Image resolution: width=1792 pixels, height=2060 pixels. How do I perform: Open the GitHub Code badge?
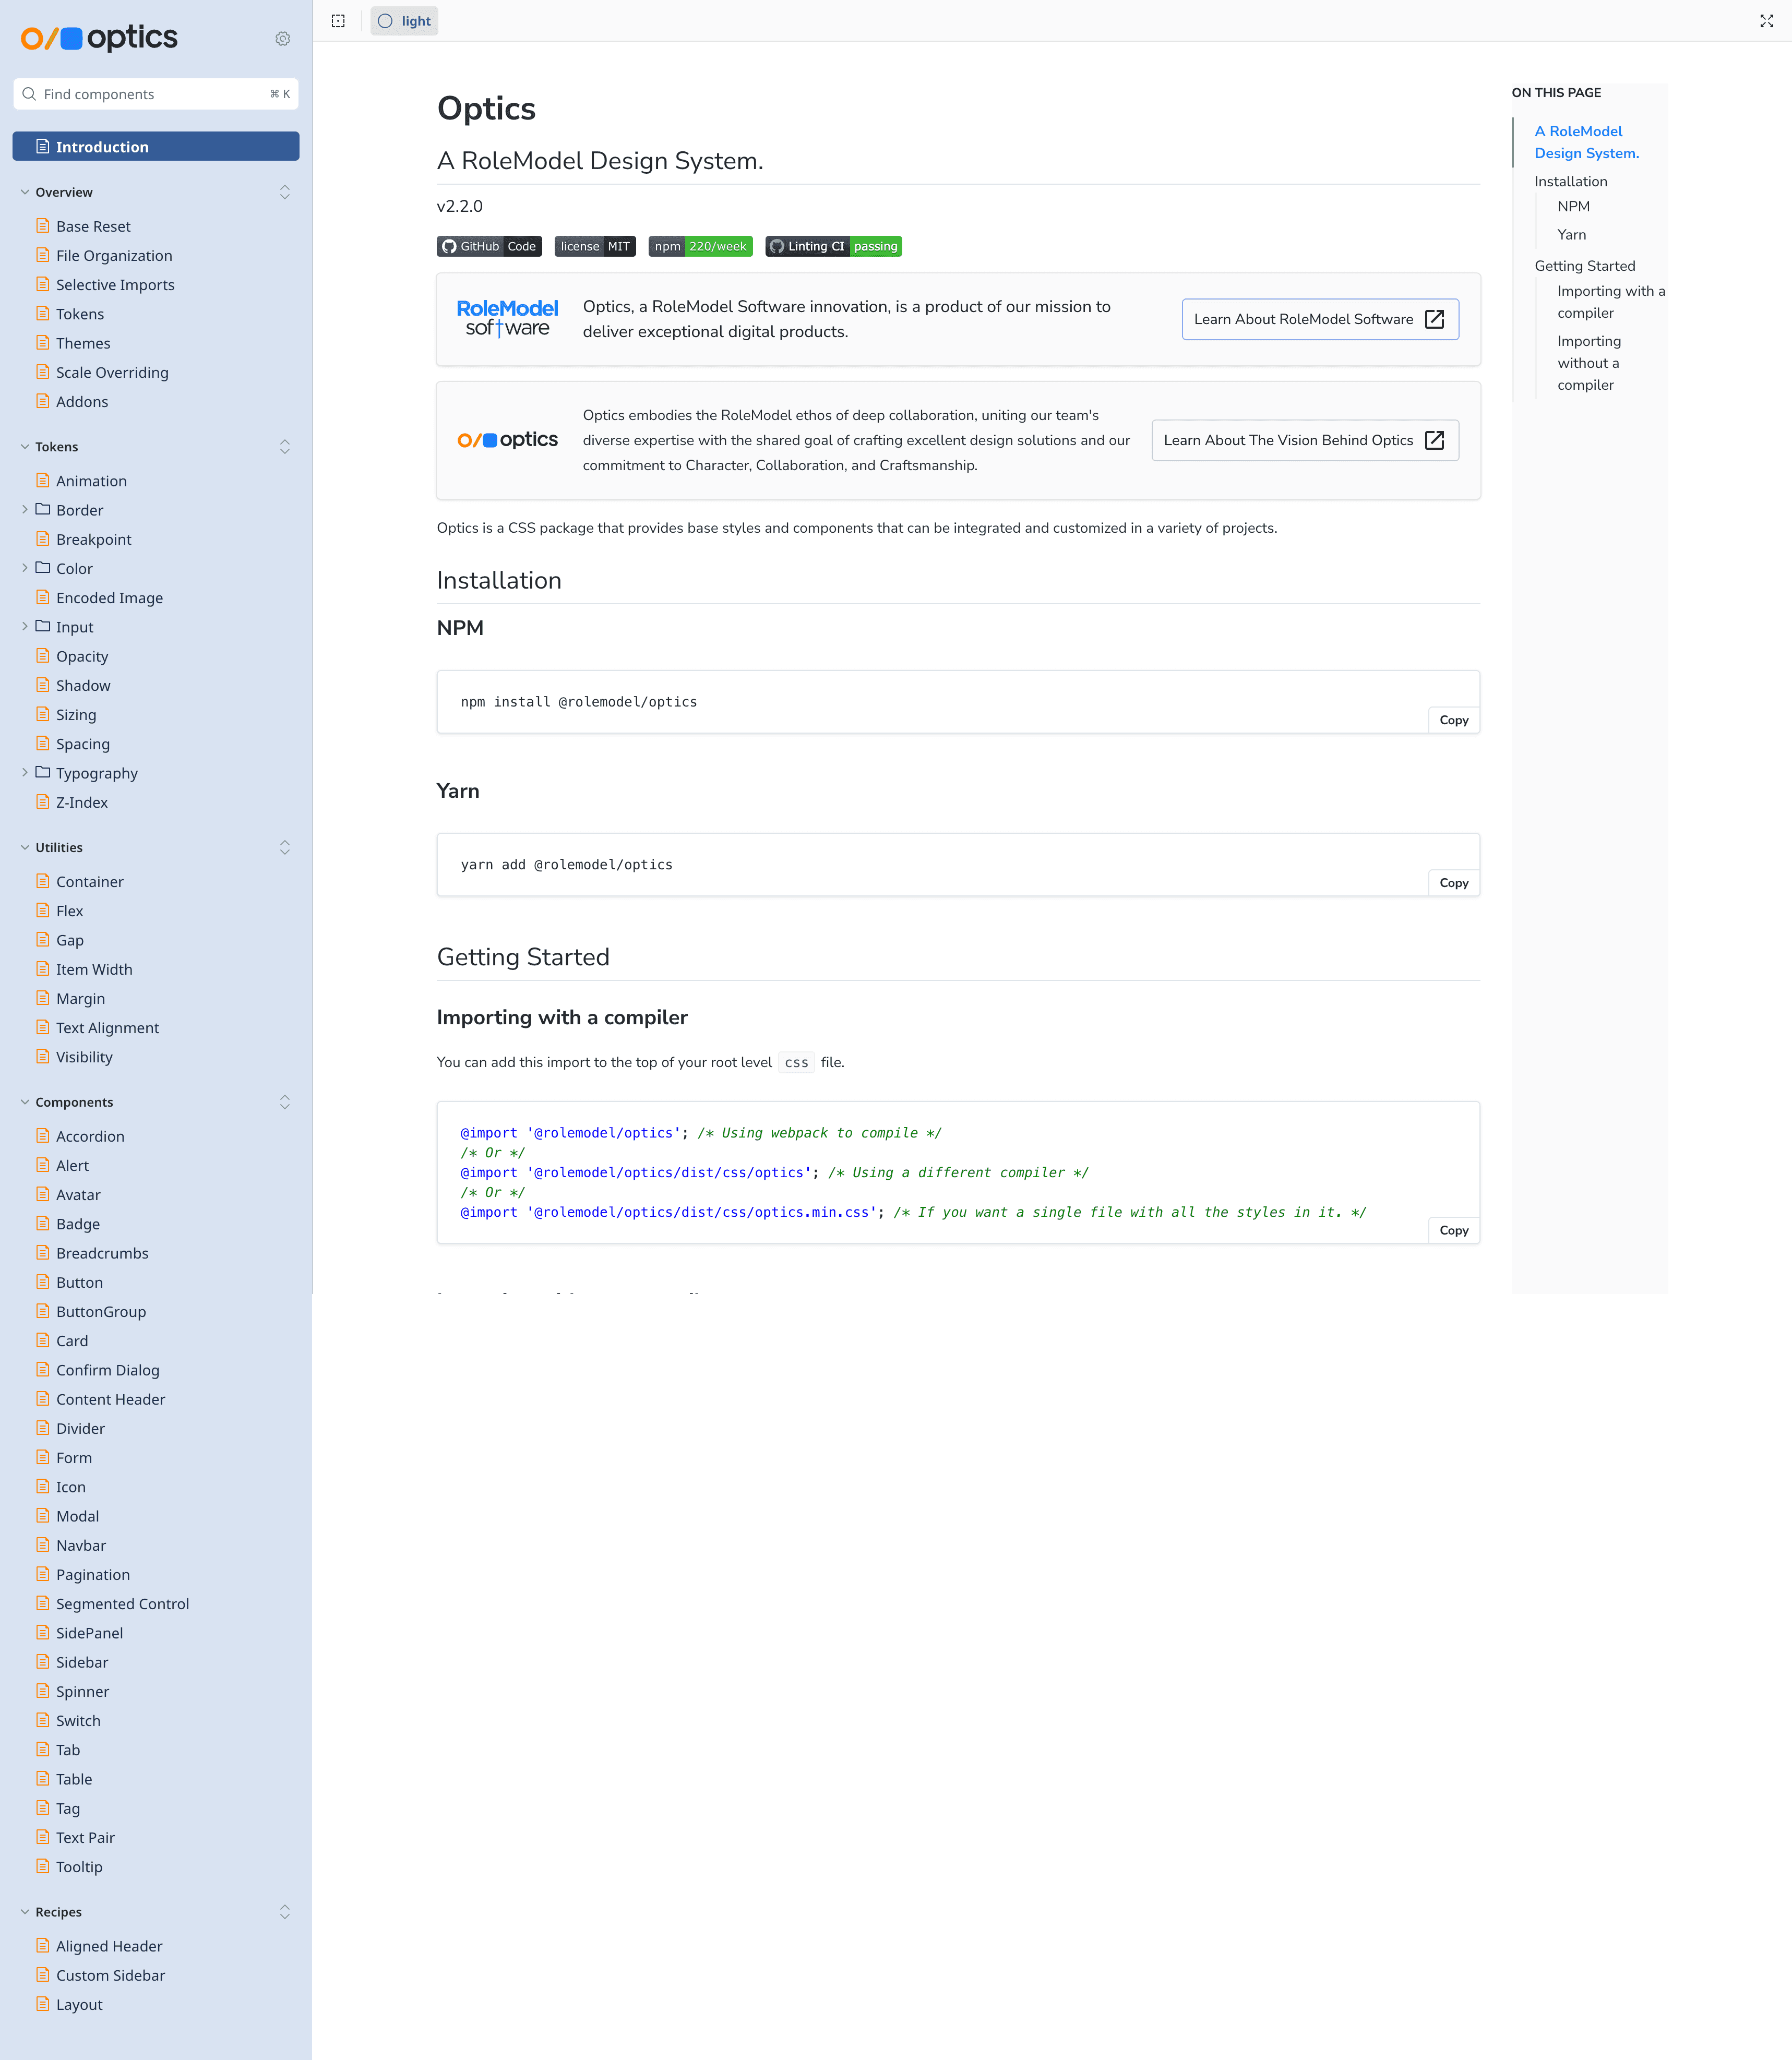[489, 246]
